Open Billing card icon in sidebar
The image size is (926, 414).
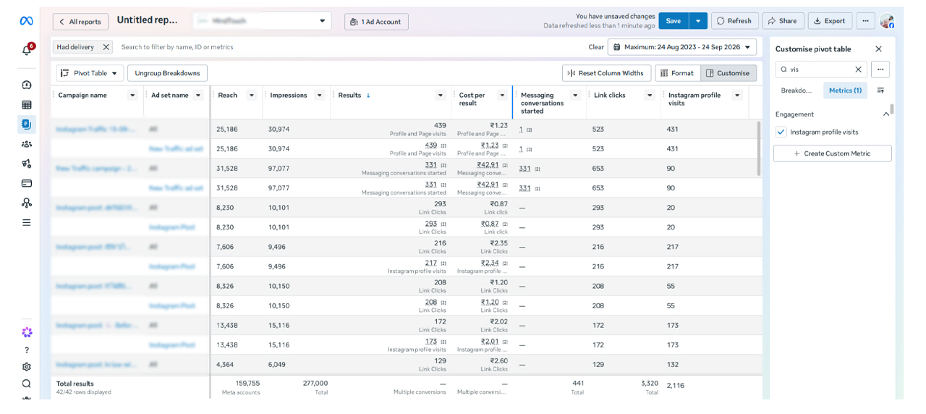tap(27, 183)
